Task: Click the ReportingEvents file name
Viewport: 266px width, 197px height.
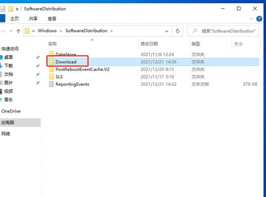Action: pyautogui.click(x=72, y=84)
